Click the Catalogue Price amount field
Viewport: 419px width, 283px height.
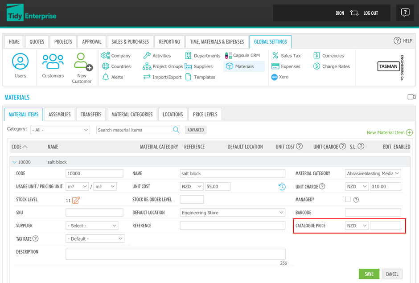pos(385,226)
